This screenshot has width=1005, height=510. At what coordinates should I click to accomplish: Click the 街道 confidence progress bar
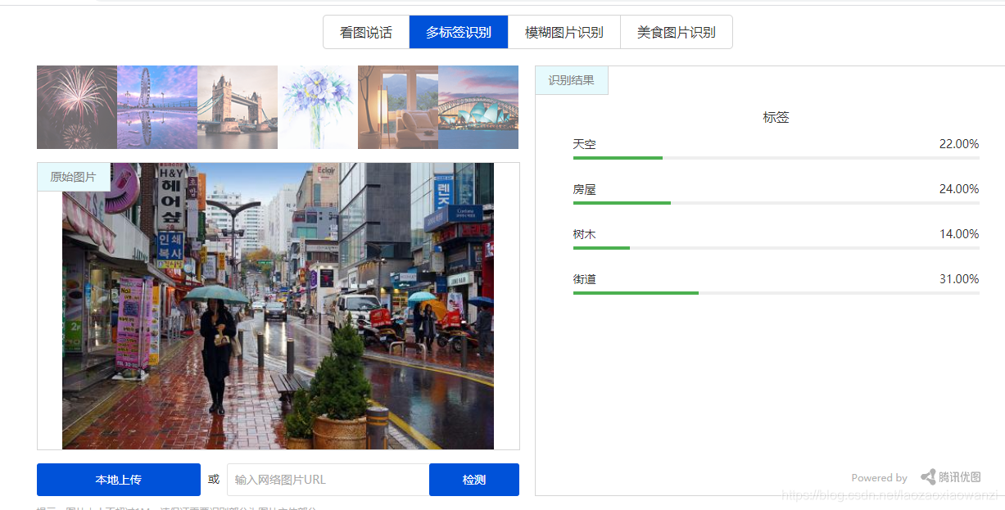[x=776, y=293]
